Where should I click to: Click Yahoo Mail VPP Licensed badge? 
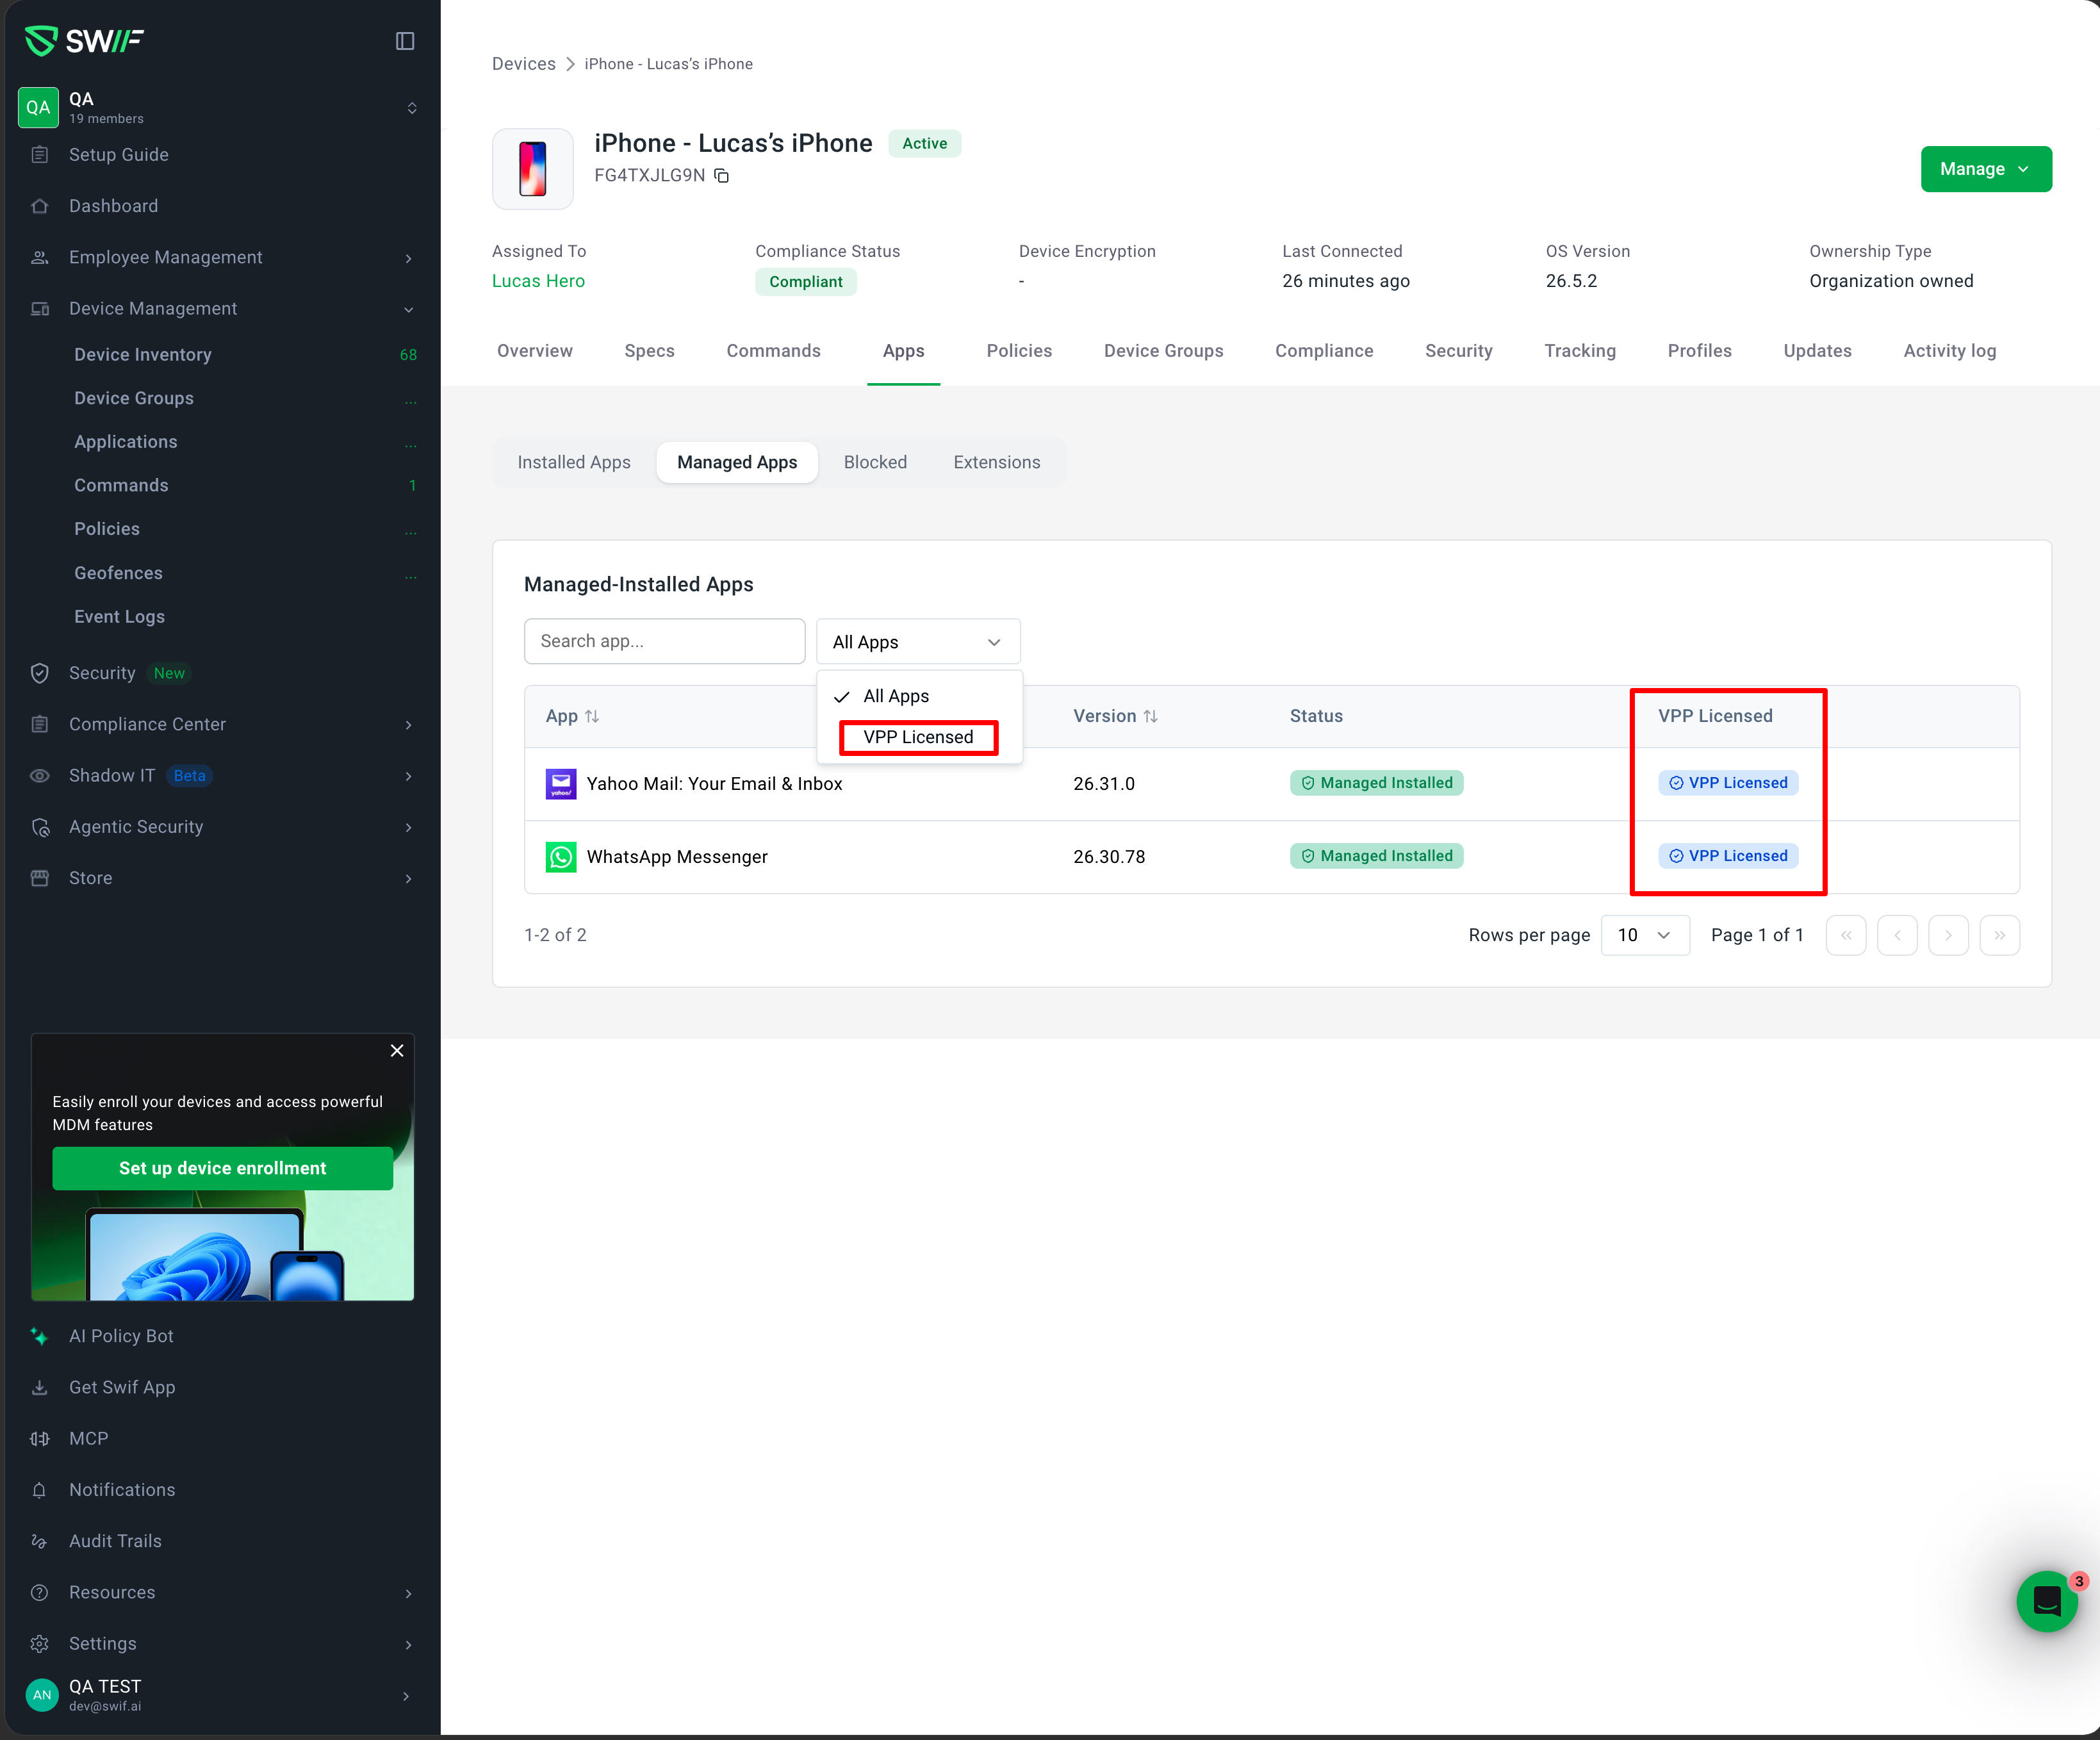click(x=1728, y=783)
